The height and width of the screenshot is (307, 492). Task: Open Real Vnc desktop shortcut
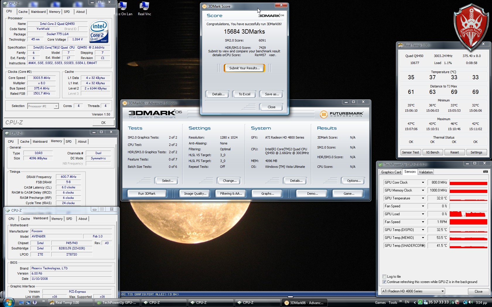144,9
